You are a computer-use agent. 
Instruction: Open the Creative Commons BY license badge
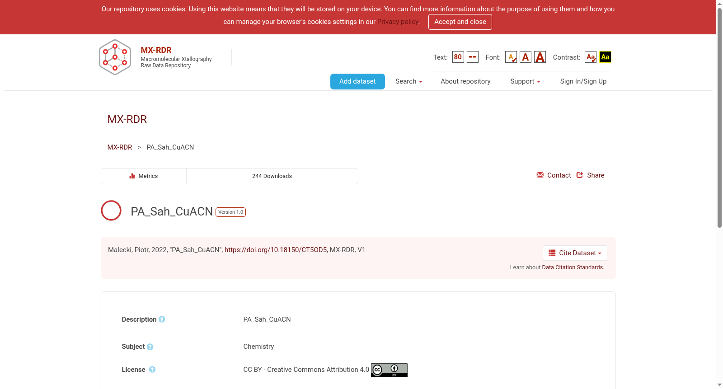[x=389, y=370]
